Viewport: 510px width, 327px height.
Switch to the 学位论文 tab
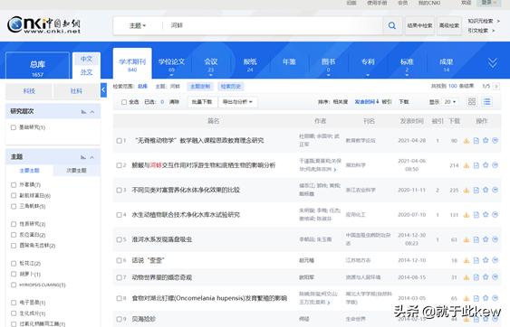[171, 64]
